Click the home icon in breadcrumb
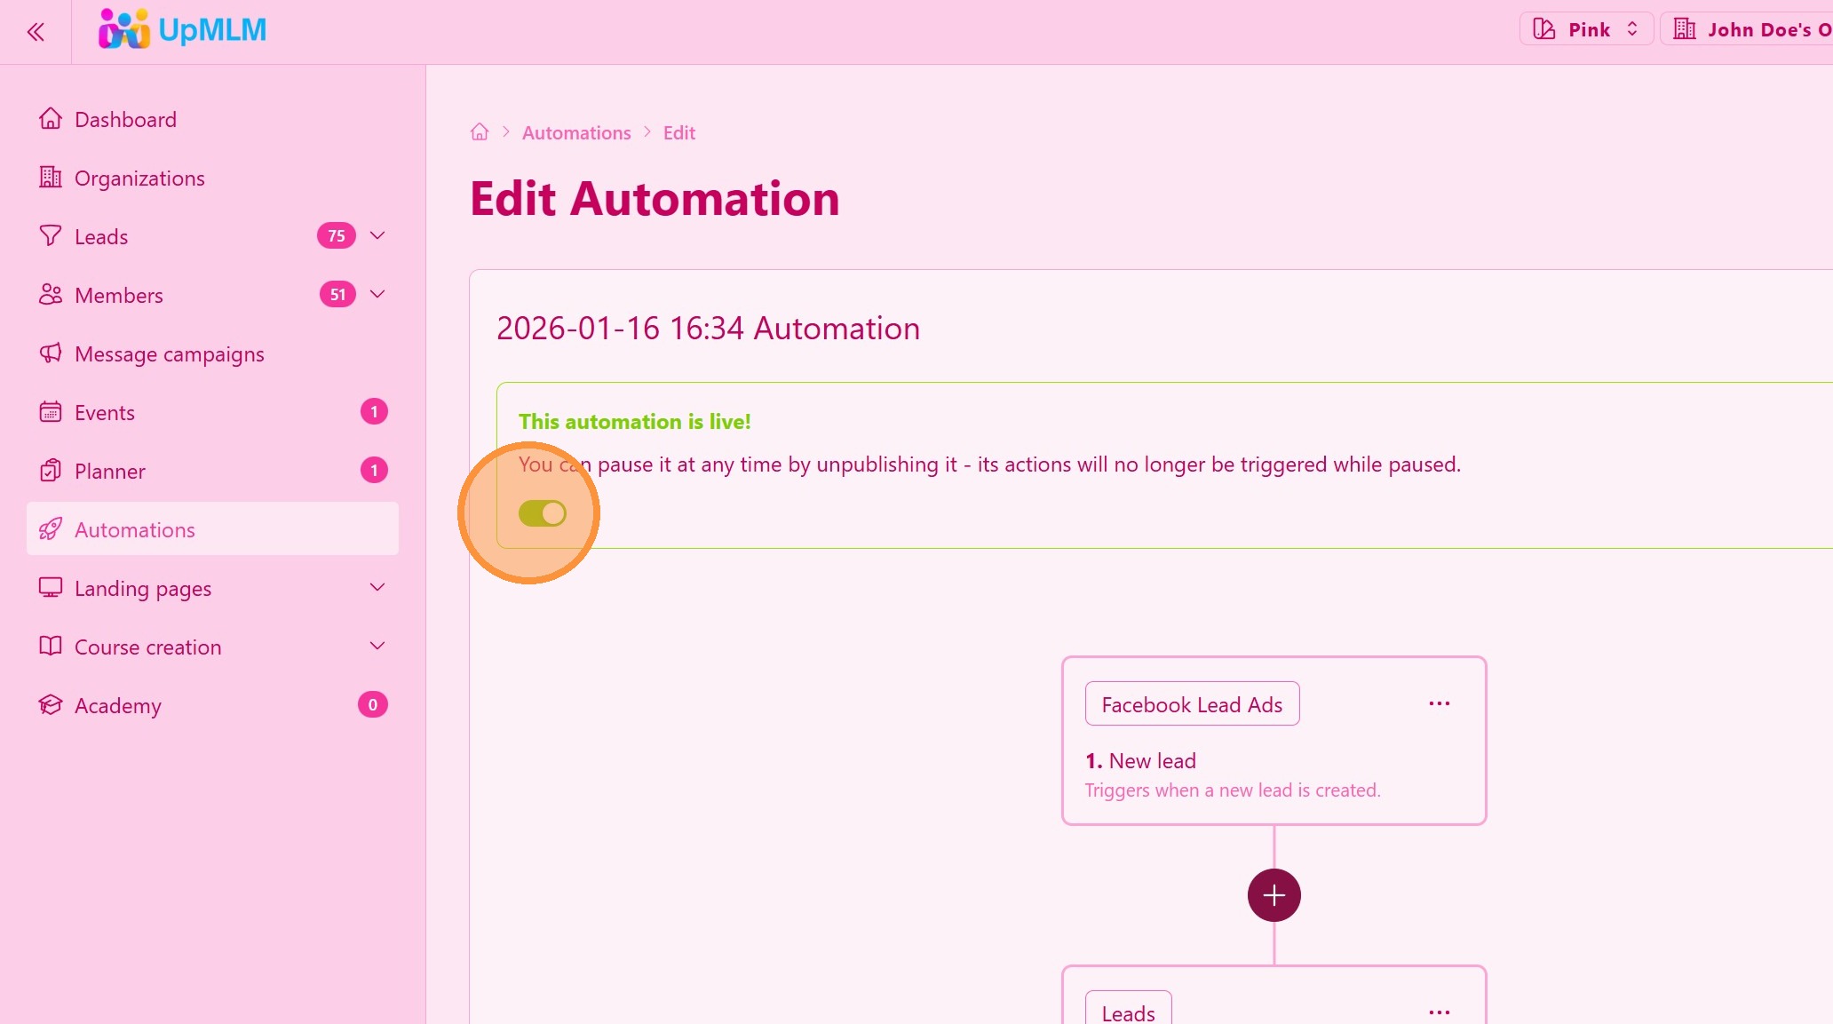The width and height of the screenshot is (1833, 1024). [x=480, y=132]
